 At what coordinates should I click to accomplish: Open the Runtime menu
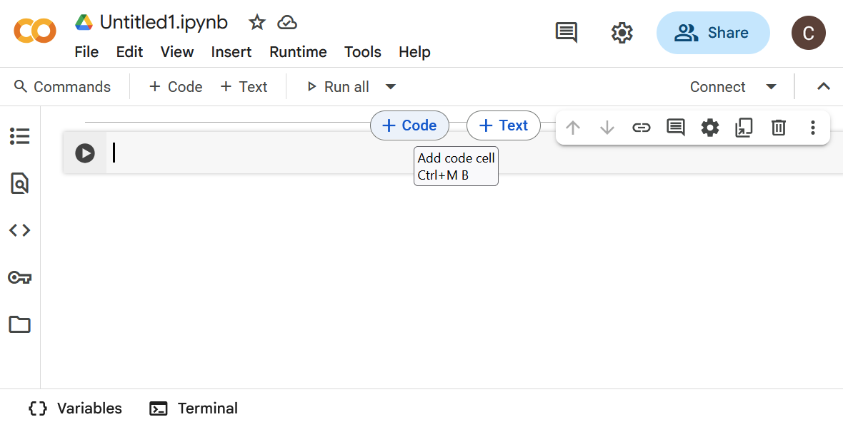point(298,52)
